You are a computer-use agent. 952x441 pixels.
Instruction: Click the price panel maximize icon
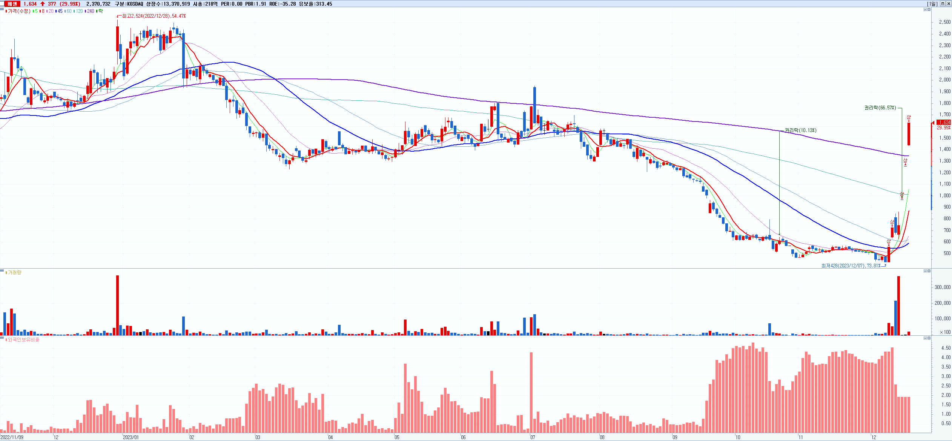[925, 9]
